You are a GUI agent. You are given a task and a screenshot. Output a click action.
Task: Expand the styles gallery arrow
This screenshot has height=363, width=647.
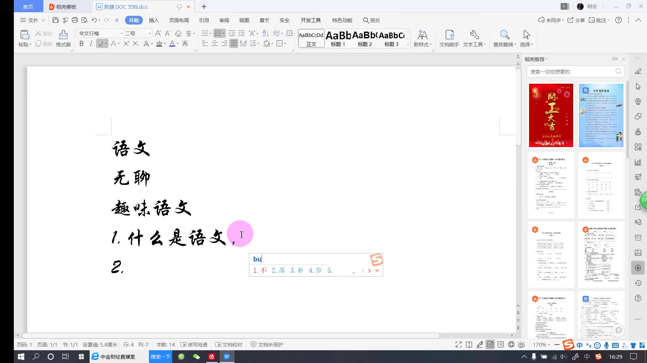[x=408, y=44]
